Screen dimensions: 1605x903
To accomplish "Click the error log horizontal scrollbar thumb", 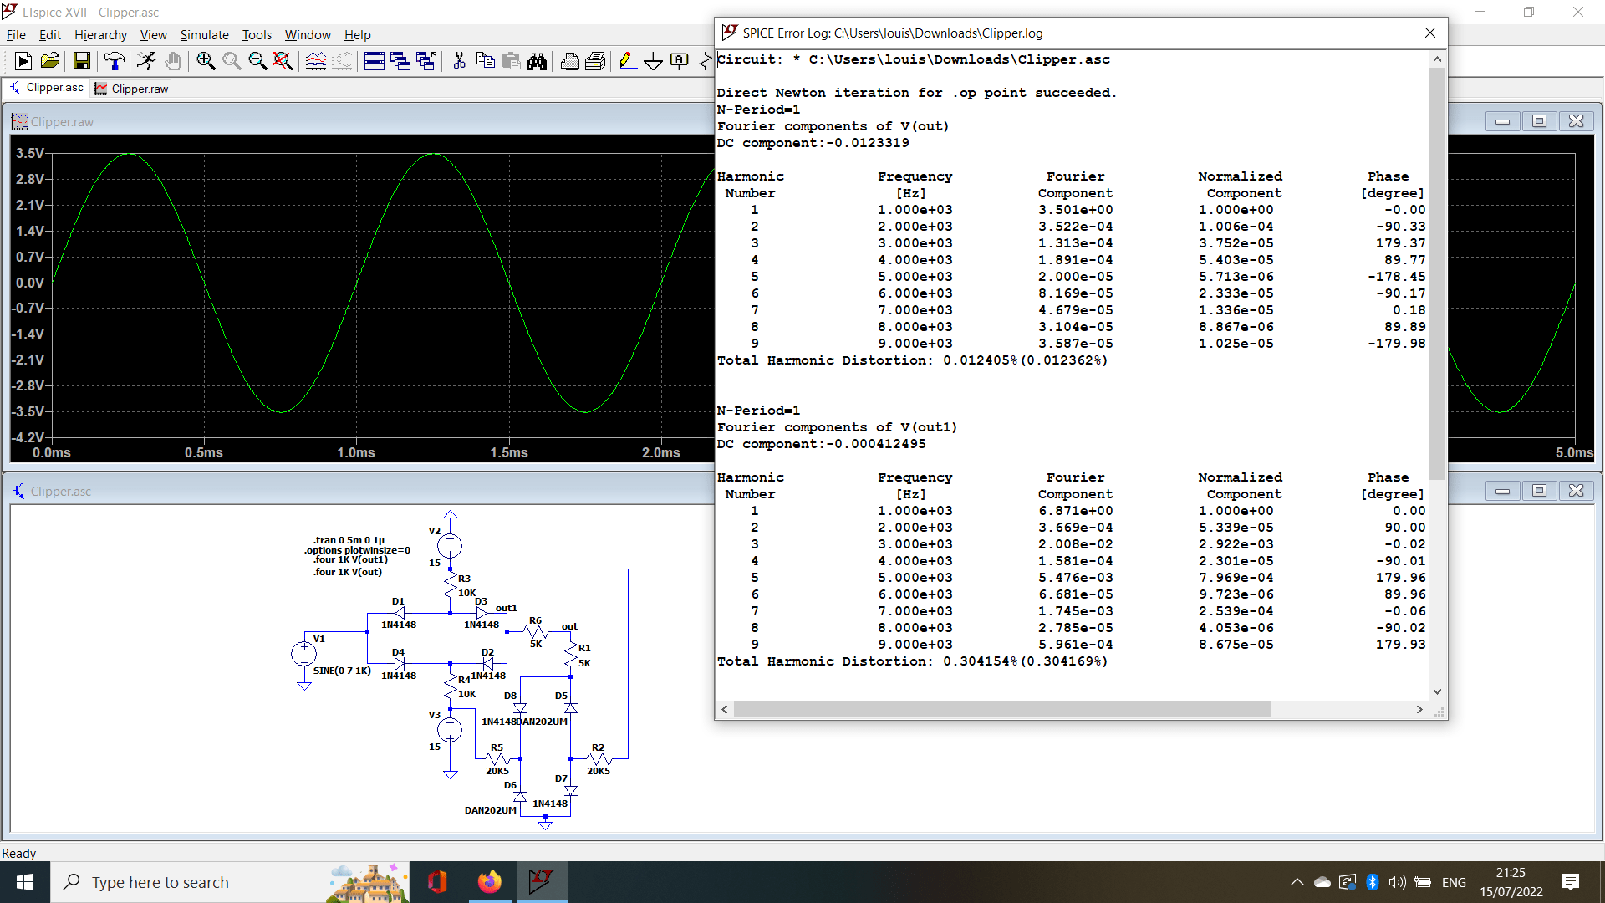I will tap(1001, 709).
